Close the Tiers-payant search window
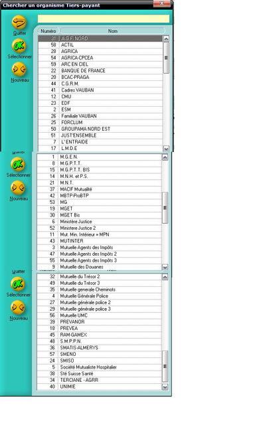 click(x=162, y=3)
